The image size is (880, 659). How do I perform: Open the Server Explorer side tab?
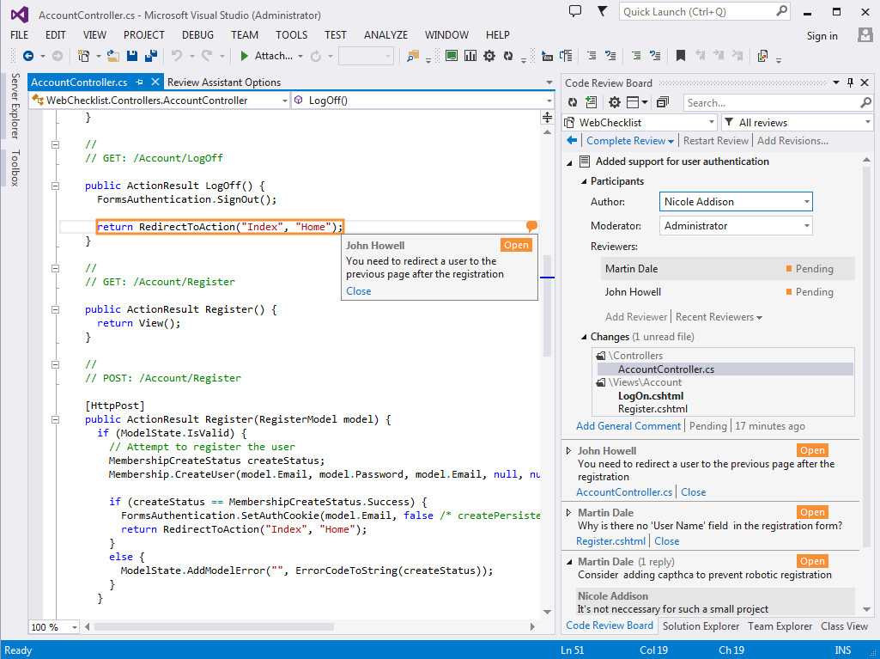[15, 105]
